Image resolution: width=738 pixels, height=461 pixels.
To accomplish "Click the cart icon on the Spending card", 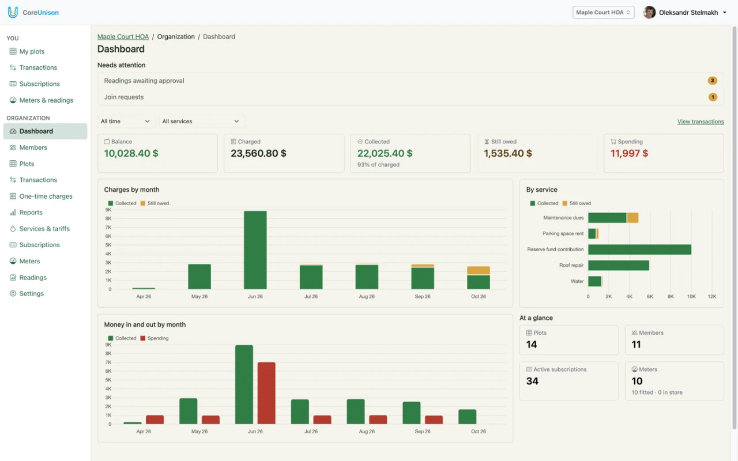I will point(613,142).
